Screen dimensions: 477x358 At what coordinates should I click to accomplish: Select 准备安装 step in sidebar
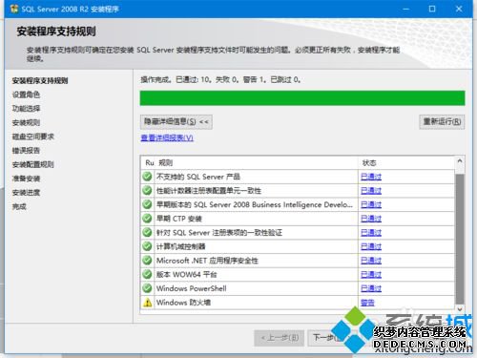26,179
